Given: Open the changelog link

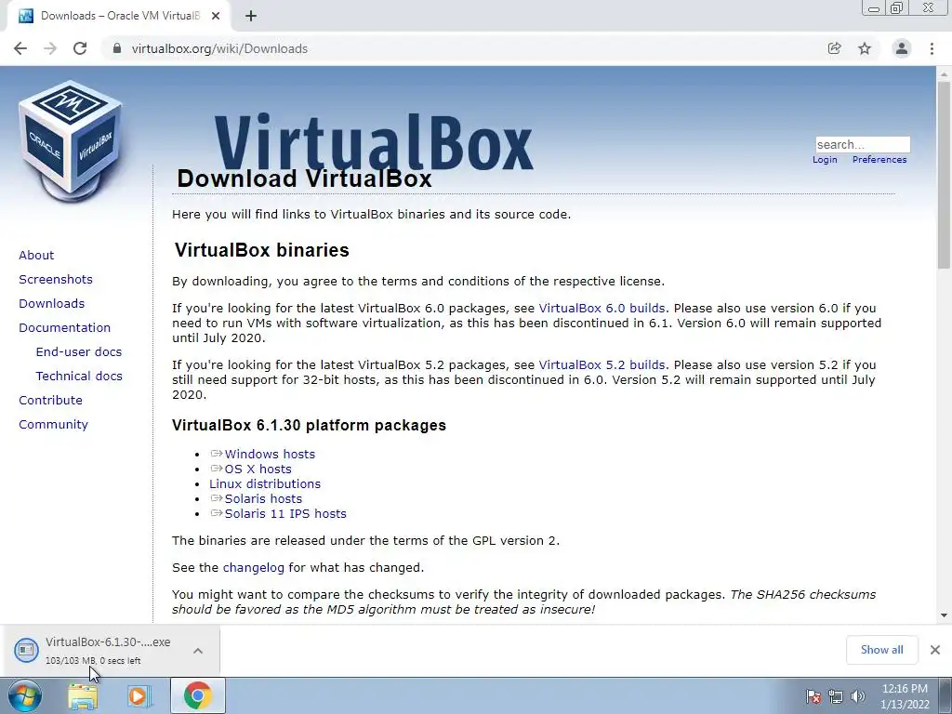Looking at the screenshot, I should 253,568.
